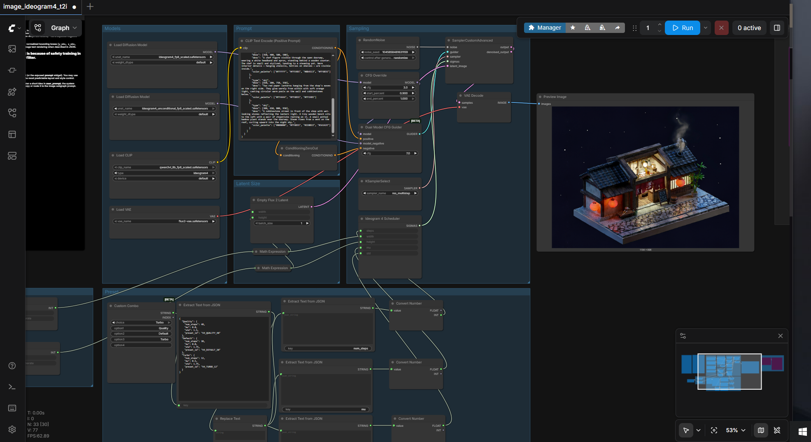
Task: Open the 53% zoom level dropdown
Action: [x=735, y=430]
